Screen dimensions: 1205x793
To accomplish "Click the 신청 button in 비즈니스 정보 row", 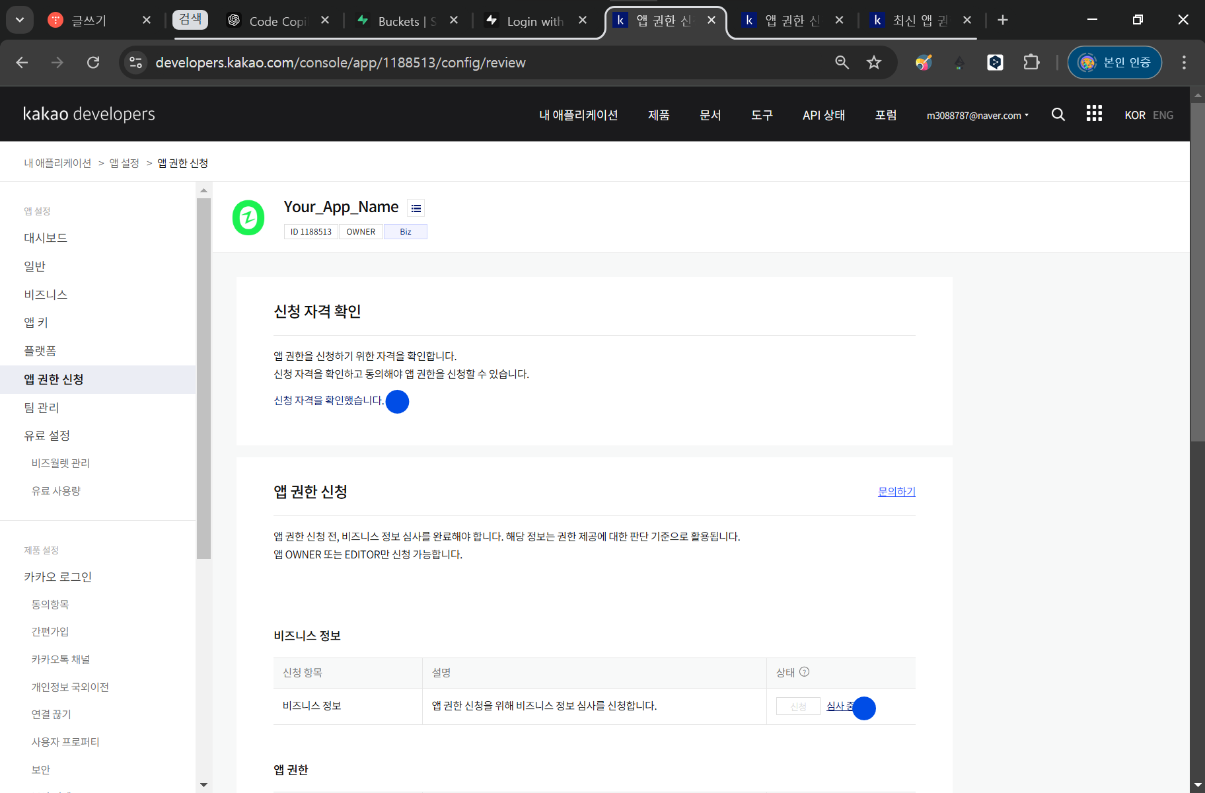I will tap(798, 706).
